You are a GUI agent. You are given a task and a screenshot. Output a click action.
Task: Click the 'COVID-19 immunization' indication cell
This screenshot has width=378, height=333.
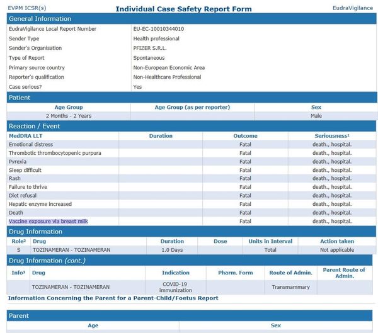click(176, 287)
